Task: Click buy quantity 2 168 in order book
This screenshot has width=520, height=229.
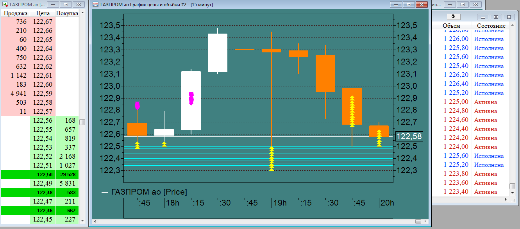Action: [67, 156]
